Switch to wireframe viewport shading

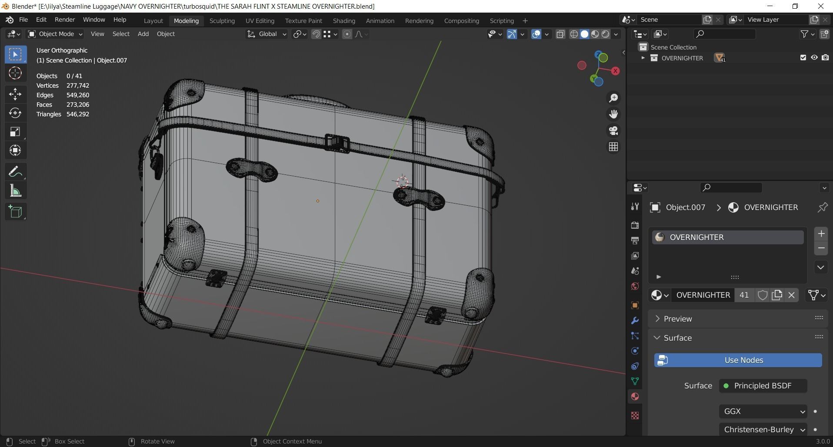tap(574, 34)
